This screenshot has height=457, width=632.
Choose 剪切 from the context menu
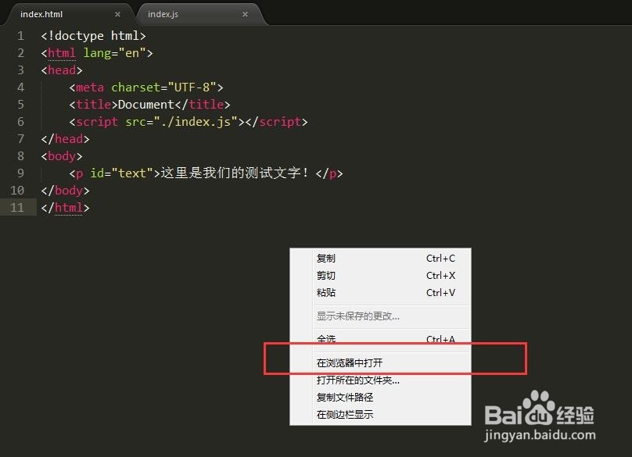click(x=380, y=276)
